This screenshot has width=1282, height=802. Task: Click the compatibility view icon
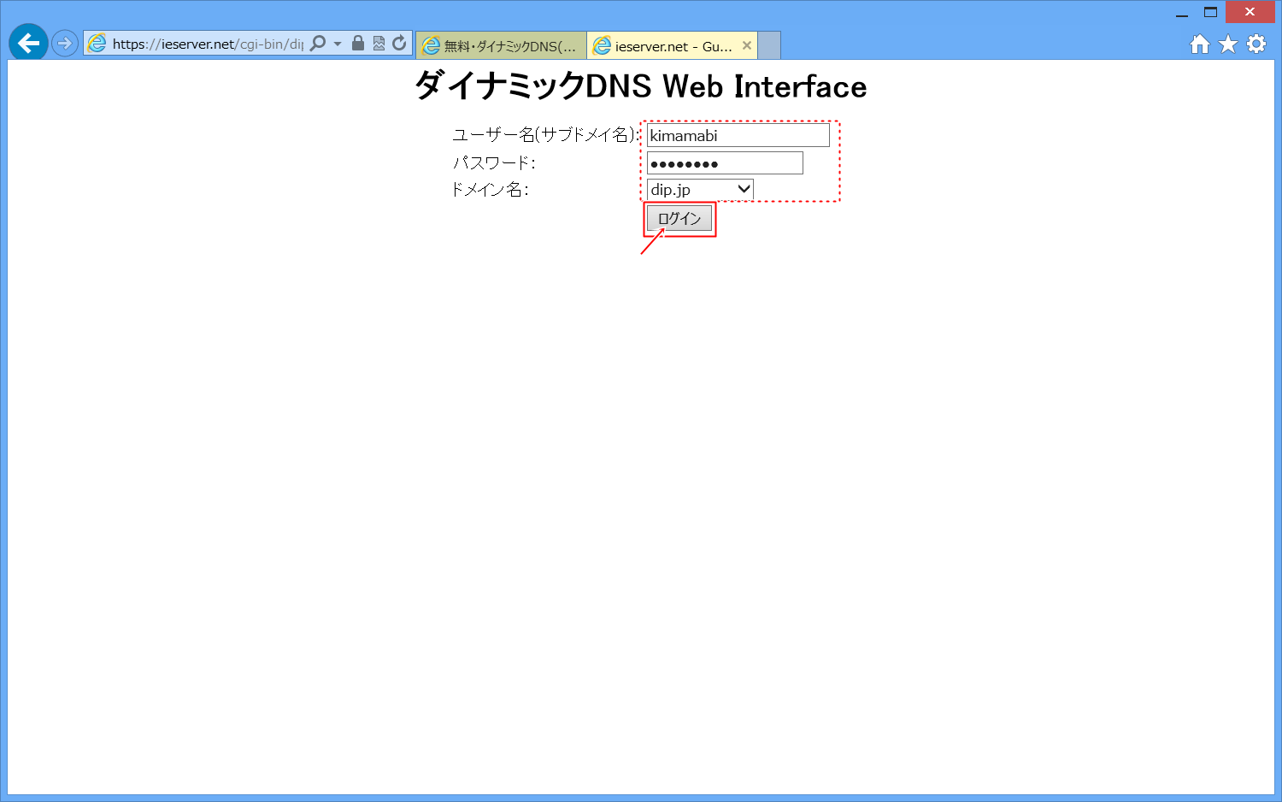[x=379, y=44]
